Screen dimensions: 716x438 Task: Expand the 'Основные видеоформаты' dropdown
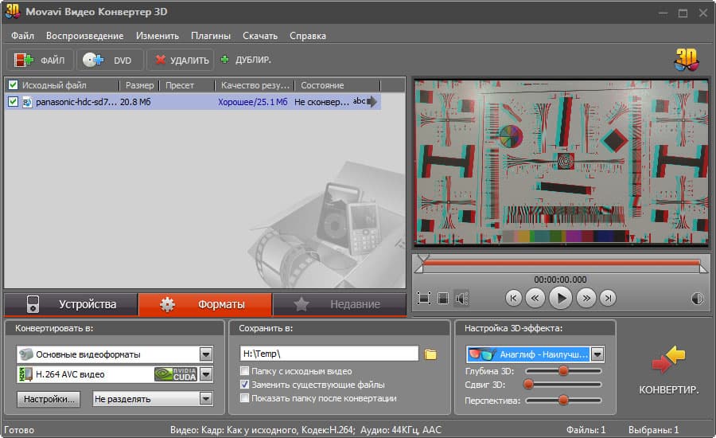click(206, 354)
